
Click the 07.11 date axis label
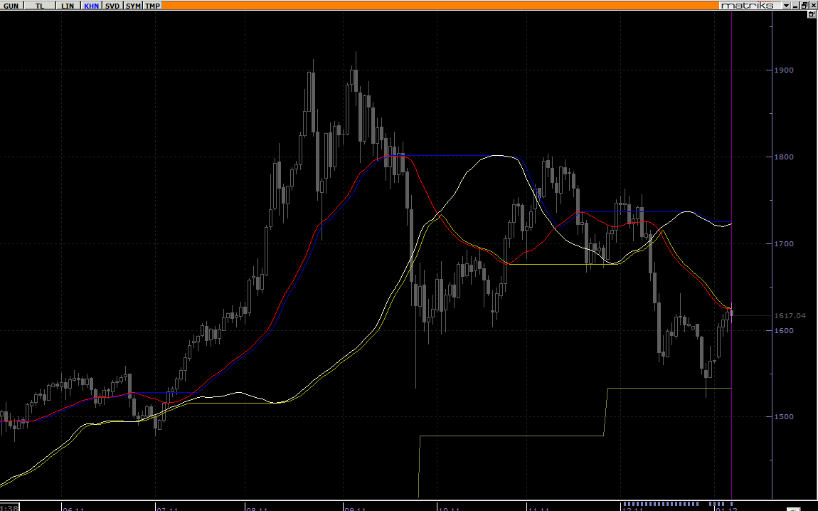(x=167, y=508)
